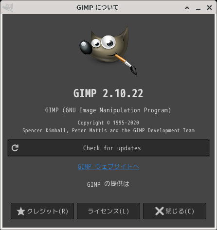Visit the GIMP ウェブサイトへ link
The height and width of the screenshot is (230, 217).
click(x=108, y=167)
